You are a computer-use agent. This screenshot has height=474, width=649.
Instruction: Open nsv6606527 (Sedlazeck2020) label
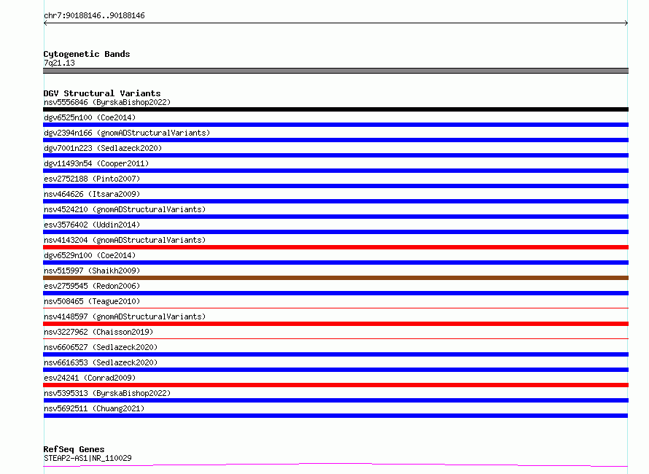101,347
